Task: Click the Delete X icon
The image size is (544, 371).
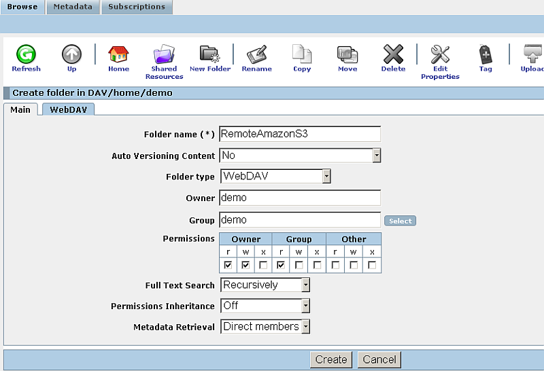Action: (x=393, y=54)
